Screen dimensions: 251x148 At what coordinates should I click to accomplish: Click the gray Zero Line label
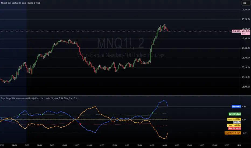tap(237, 122)
